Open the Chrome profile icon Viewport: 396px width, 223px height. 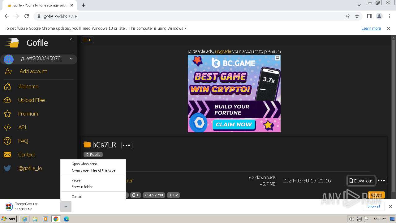tap(379, 16)
